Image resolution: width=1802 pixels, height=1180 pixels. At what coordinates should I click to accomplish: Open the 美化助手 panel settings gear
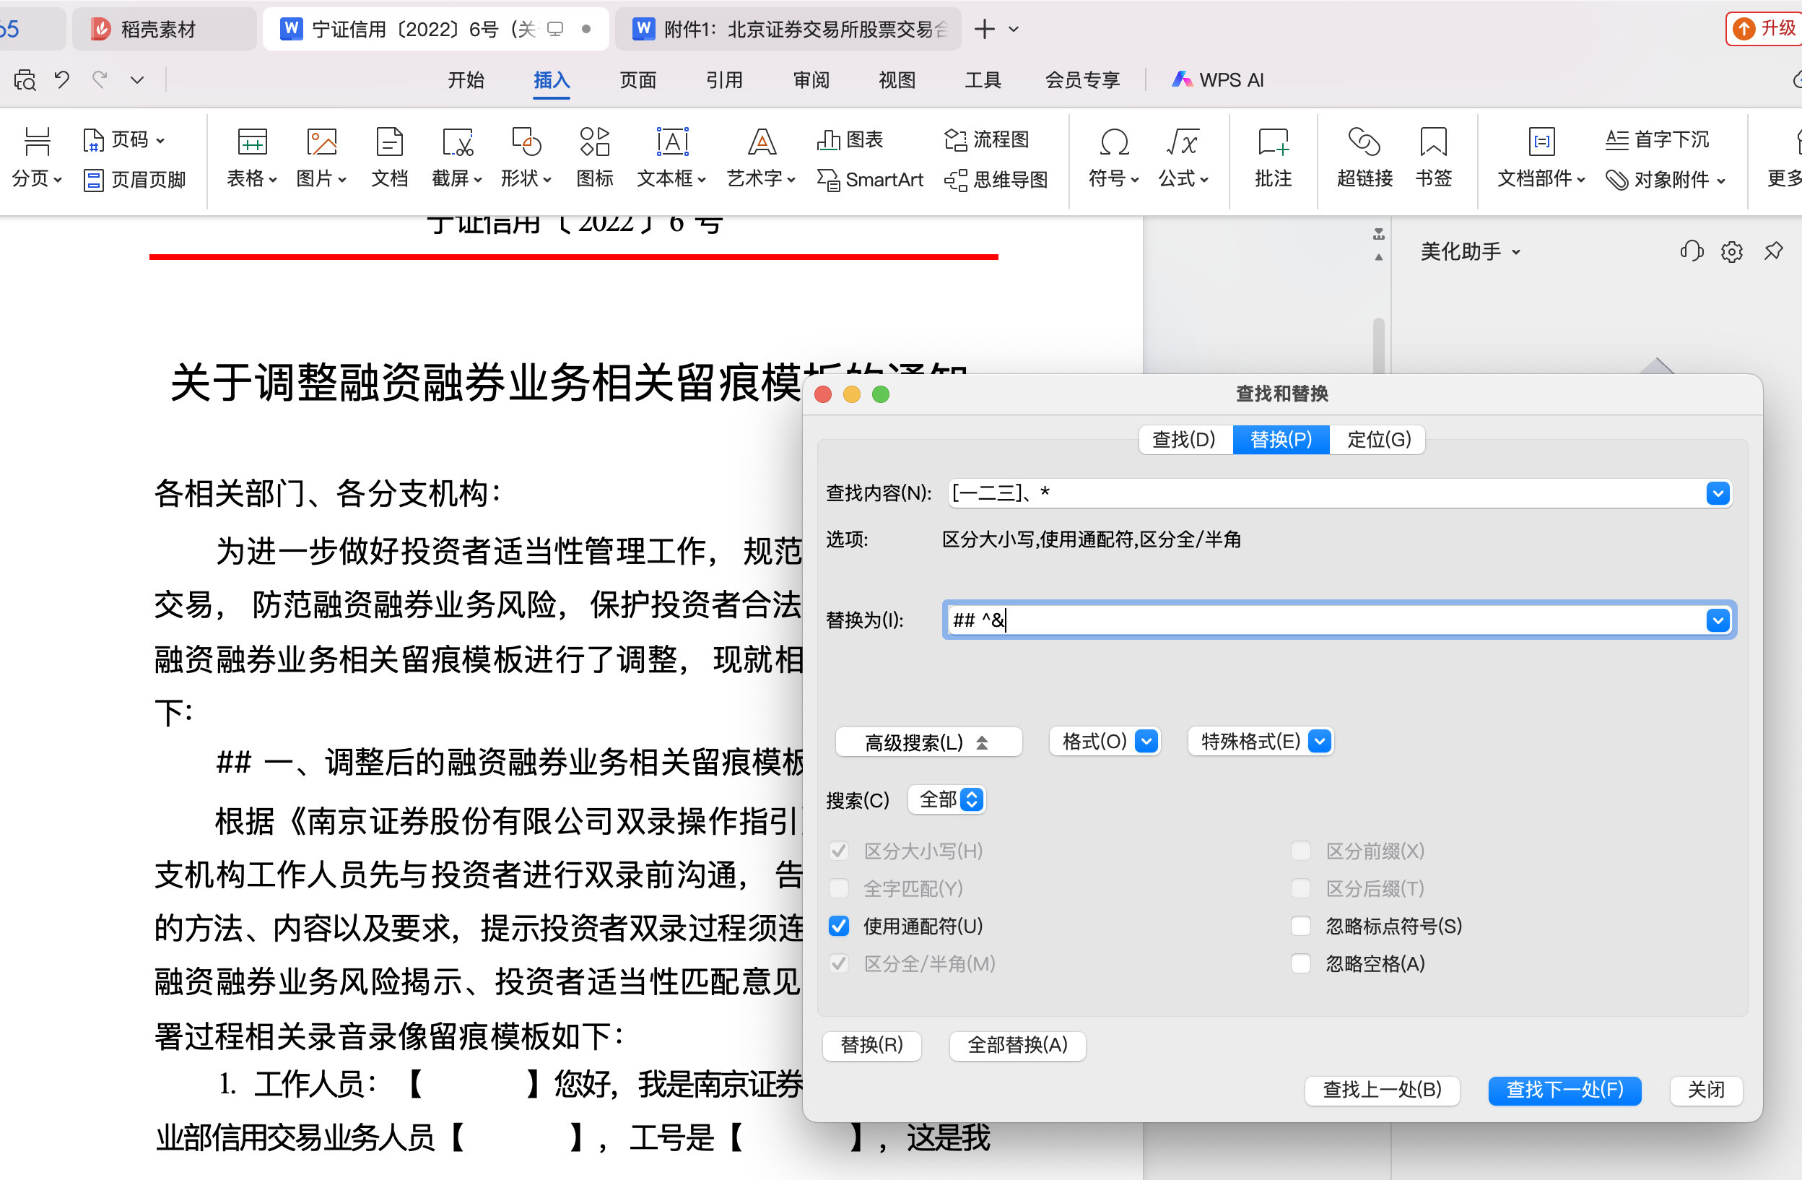coord(1731,251)
